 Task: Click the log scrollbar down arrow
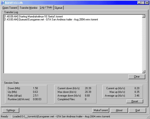144,72
